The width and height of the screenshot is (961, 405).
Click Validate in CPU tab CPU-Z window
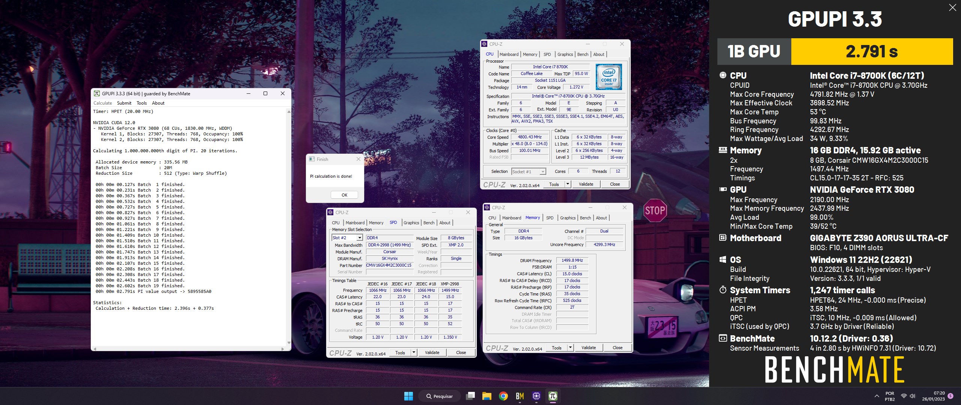[x=586, y=184]
